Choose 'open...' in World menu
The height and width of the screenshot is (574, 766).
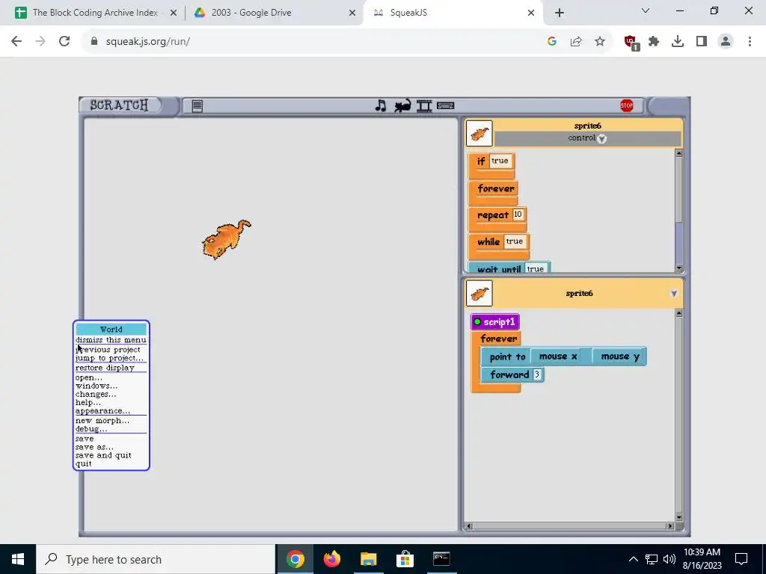(111, 377)
